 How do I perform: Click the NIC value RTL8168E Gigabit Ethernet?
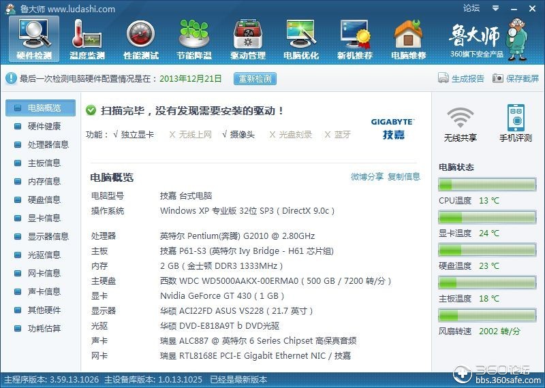(255, 355)
